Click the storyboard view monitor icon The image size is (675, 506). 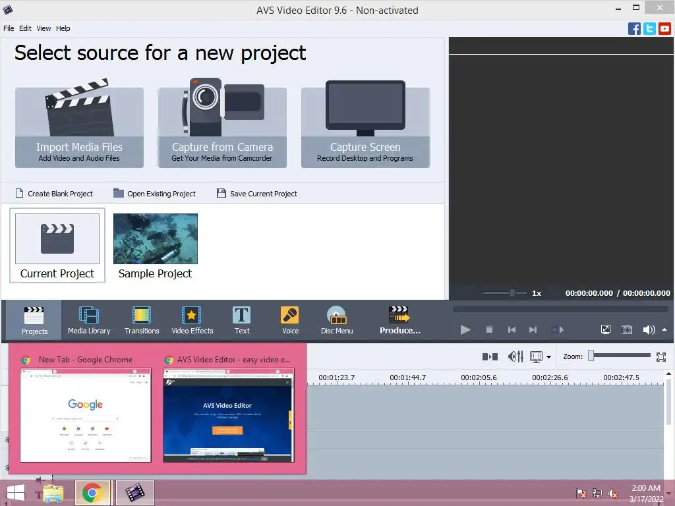[x=536, y=356]
